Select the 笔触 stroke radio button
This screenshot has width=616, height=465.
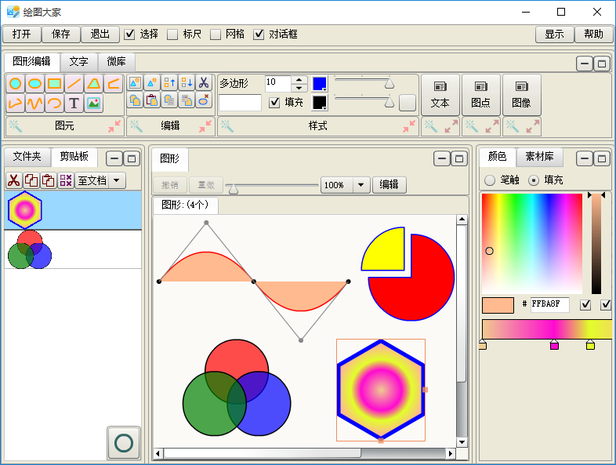pos(490,180)
